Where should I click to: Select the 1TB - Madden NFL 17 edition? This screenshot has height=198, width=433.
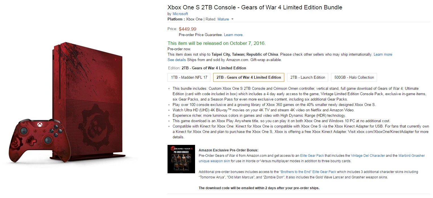click(x=189, y=77)
